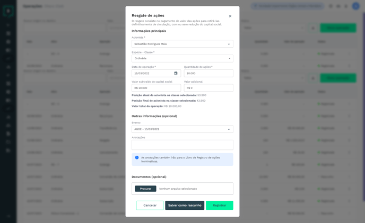Open calendar picker for Data de operação
365x223 pixels.
pos(176,73)
